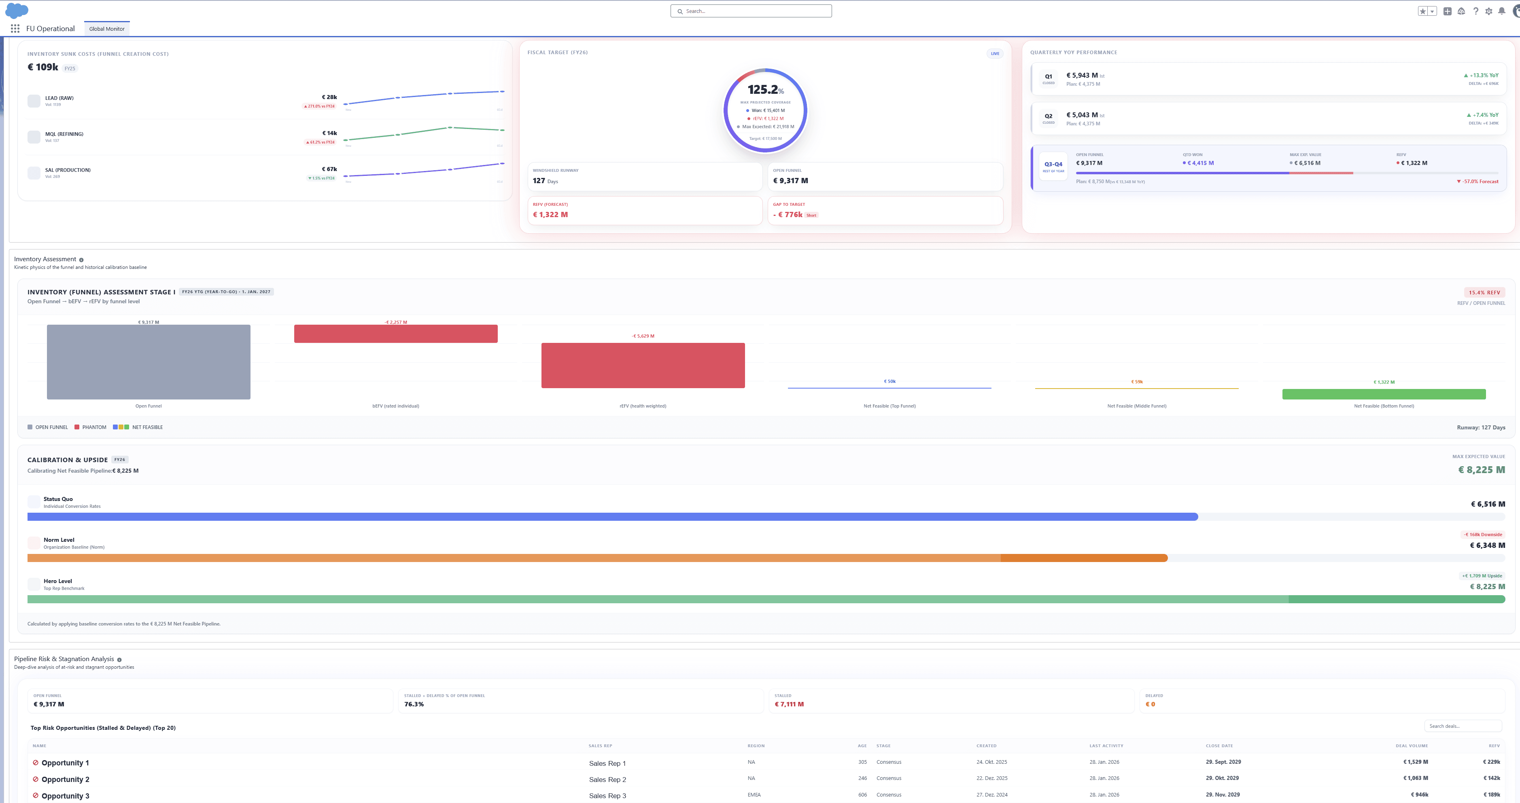Viewport: 1520px width, 803px height.
Task: Click the Status Quo blue progress bar
Action: pyautogui.click(x=612, y=517)
